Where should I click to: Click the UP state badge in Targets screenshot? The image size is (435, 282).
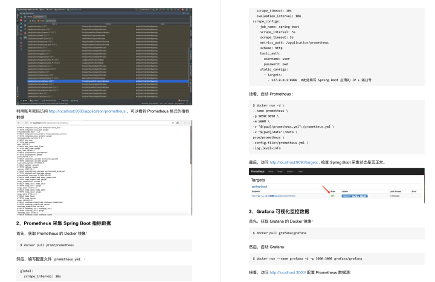[x=332, y=196]
